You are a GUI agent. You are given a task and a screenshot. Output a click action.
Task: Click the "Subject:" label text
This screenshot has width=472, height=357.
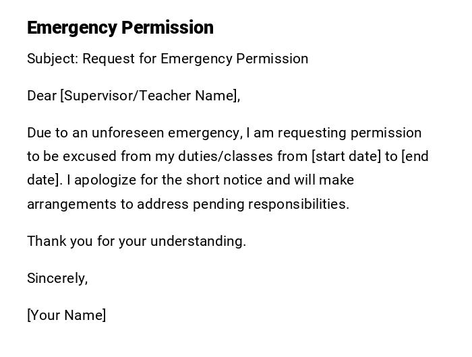pos(53,59)
